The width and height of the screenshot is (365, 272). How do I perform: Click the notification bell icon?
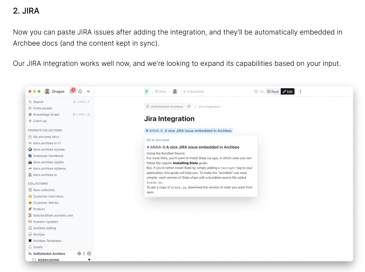80,92
